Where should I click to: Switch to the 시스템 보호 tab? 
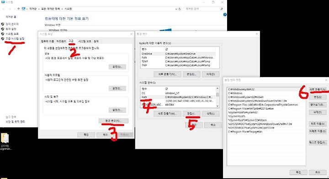coord(85,41)
